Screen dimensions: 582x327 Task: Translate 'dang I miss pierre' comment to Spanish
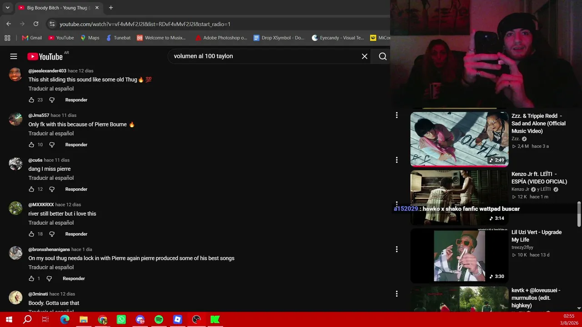(x=51, y=178)
